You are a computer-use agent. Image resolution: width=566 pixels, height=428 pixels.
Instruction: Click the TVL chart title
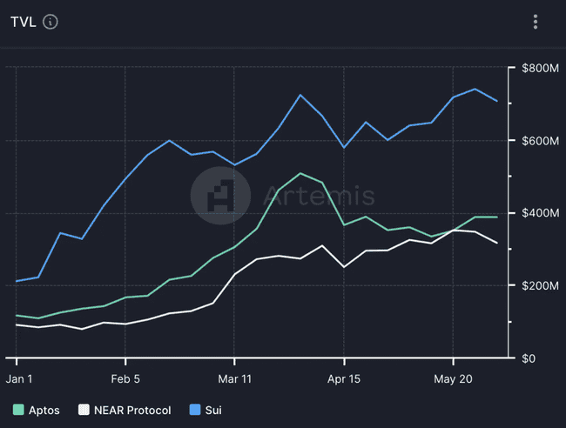click(24, 22)
